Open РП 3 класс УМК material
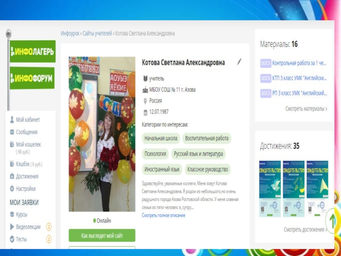341x256 pixels. click(x=300, y=93)
